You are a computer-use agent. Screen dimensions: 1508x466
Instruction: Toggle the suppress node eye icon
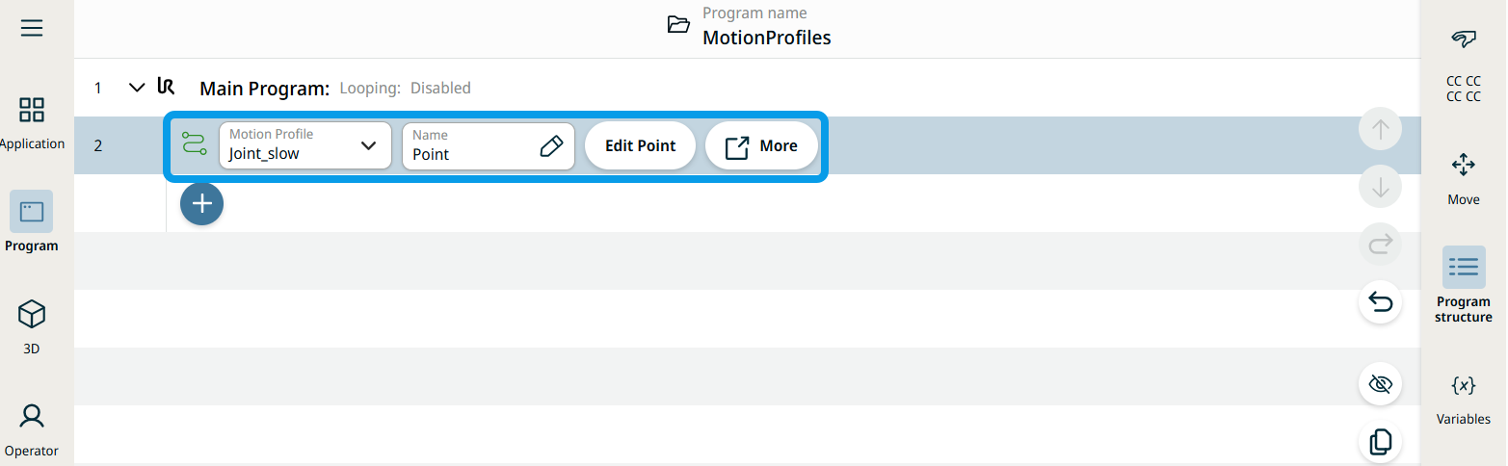[1380, 385]
